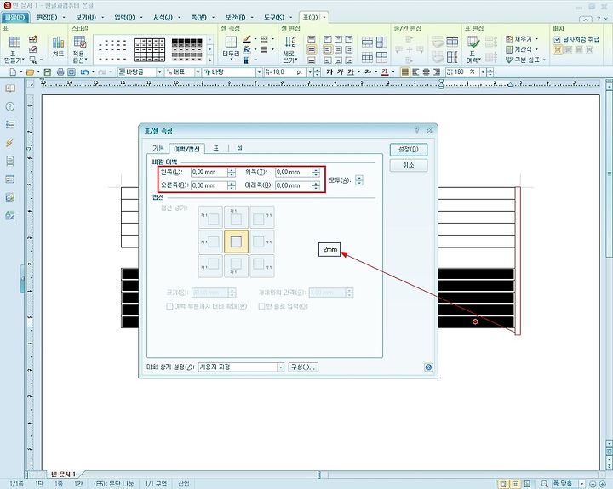Viewport: 613px width, 489px height.
Task: Click the 위쪽(T) margin input field
Action: (x=294, y=173)
